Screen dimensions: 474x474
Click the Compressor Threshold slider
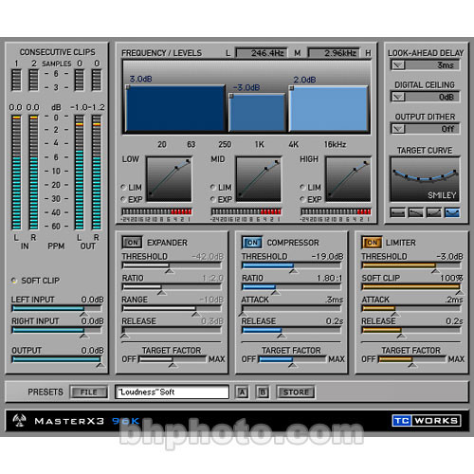292,265
